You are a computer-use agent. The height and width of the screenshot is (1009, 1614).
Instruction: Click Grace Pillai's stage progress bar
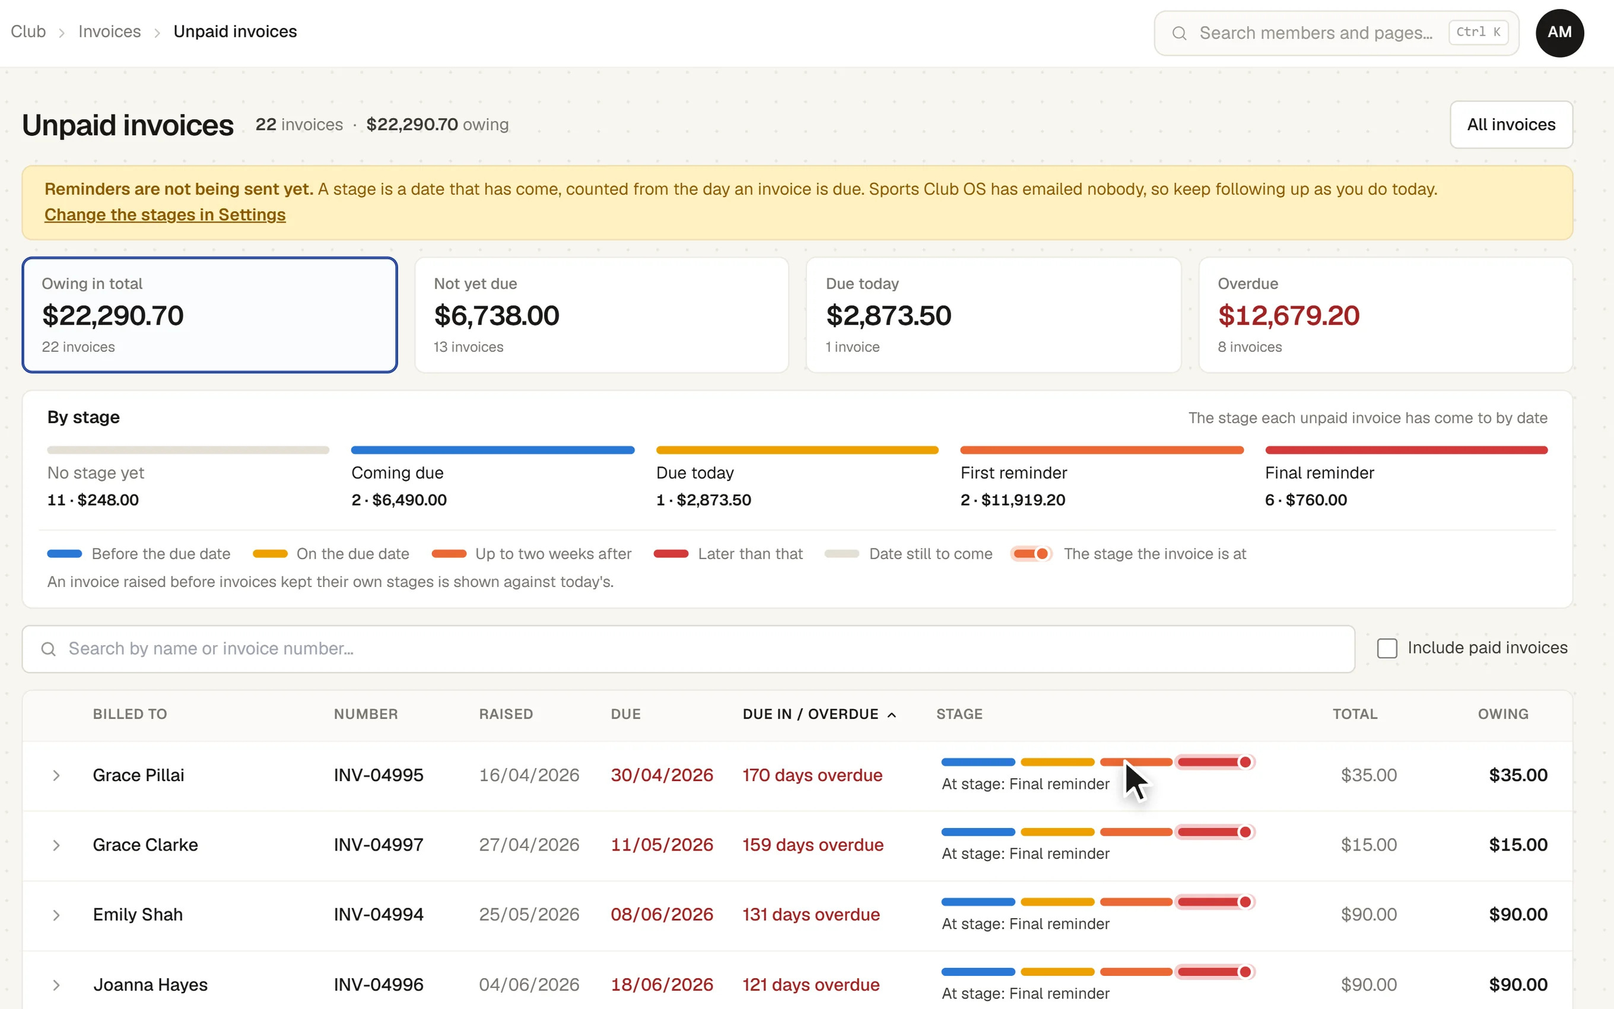(x=1098, y=762)
